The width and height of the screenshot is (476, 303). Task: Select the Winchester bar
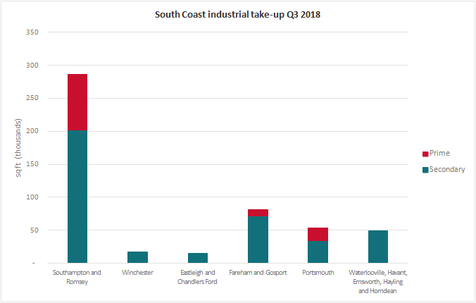click(137, 257)
